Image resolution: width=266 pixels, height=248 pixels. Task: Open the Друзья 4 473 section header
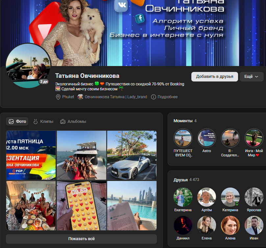pyautogui.click(x=186, y=180)
